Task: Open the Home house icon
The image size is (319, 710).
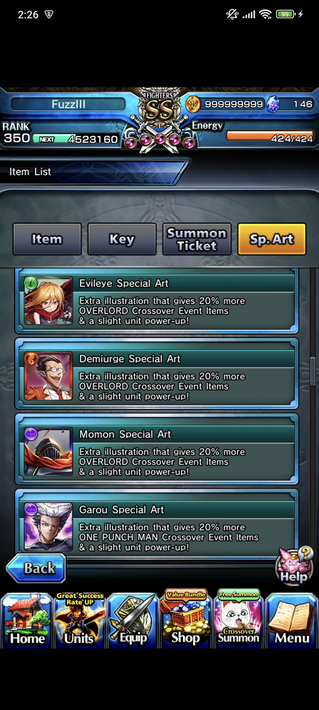Action: (x=27, y=620)
